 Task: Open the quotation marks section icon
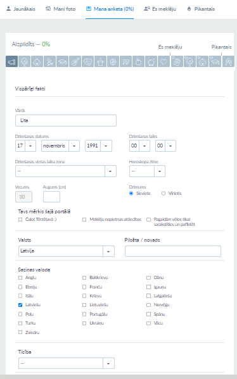125,61
